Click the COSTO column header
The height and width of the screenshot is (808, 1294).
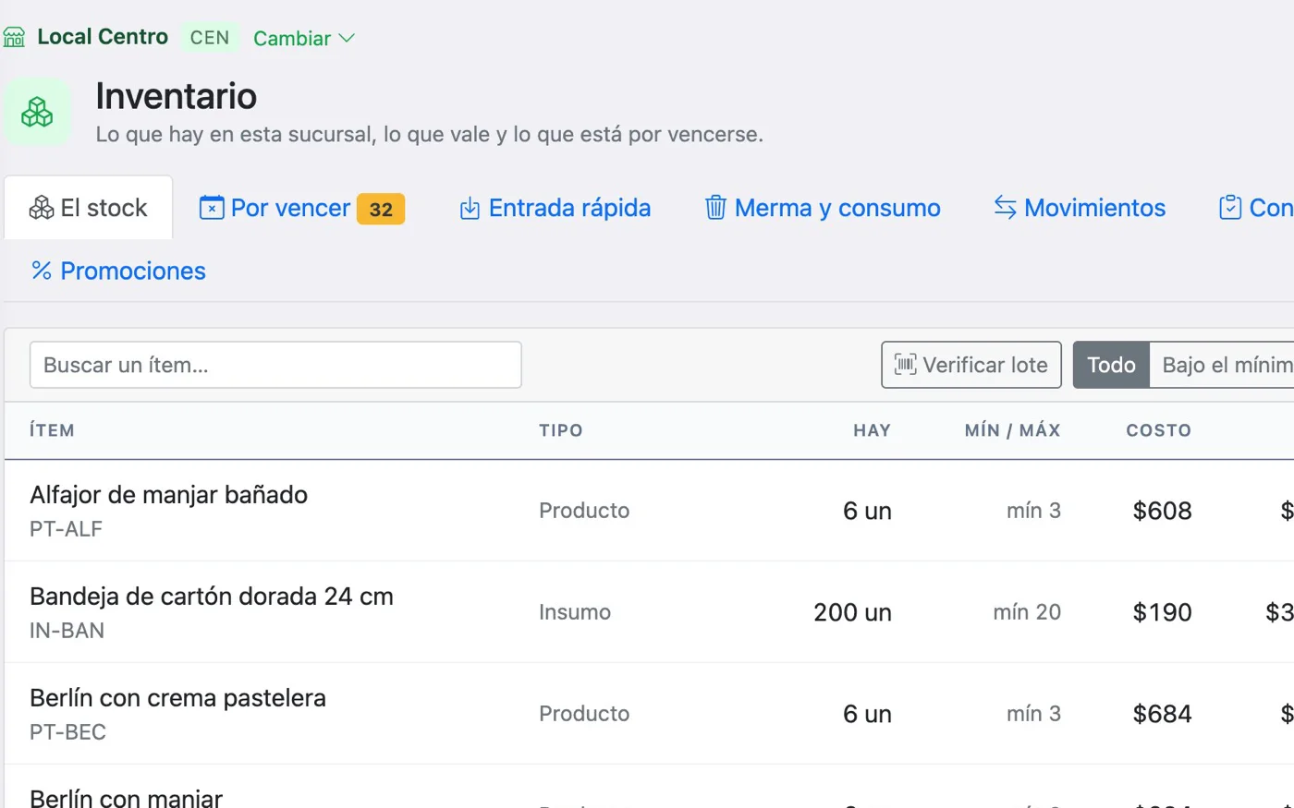pyautogui.click(x=1158, y=430)
